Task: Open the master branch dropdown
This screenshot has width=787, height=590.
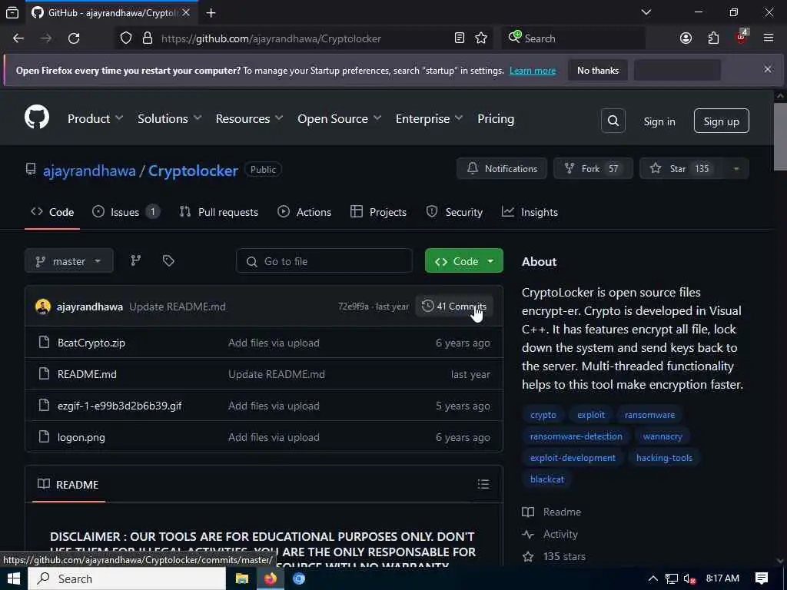Action: 68,261
